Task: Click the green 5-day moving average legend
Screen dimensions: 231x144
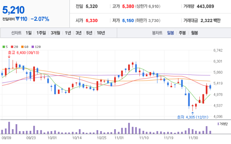Action: pyautogui.click(x=5, y=47)
